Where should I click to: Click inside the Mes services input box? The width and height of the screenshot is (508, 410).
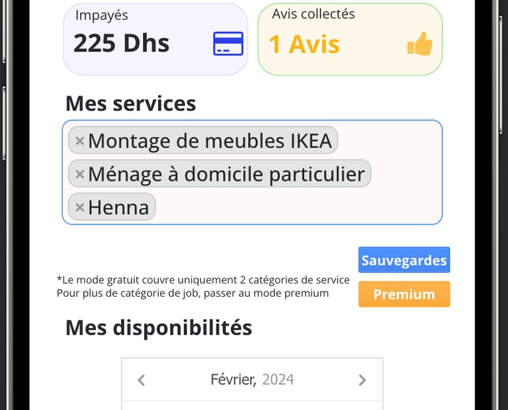(252, 172)
